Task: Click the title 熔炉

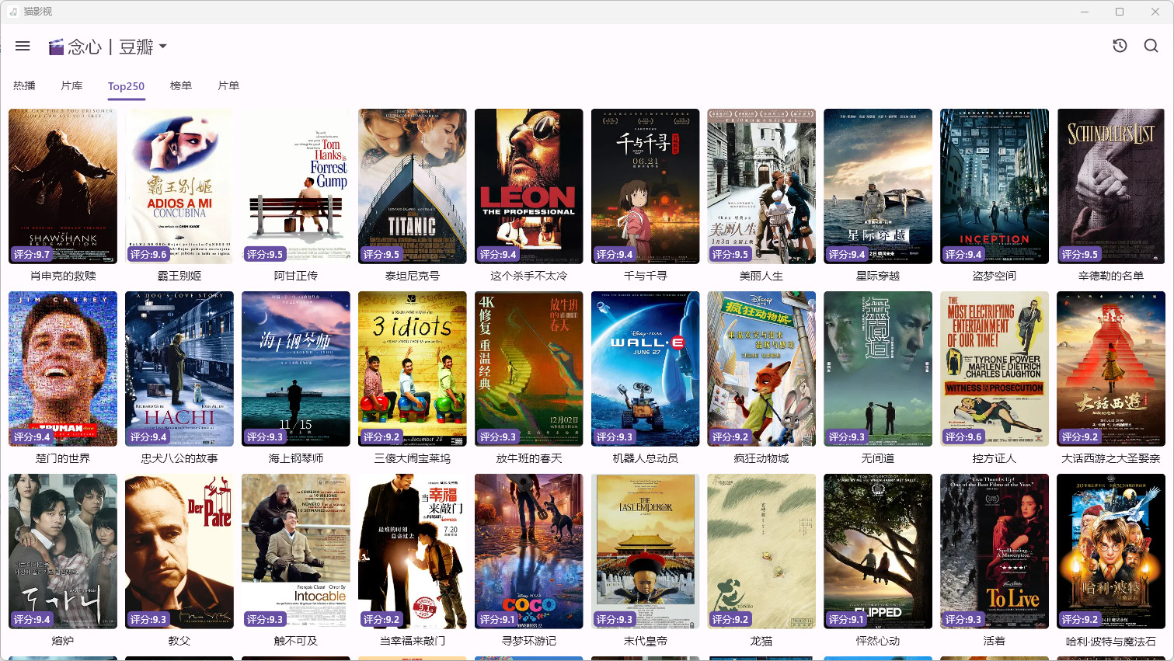Action: pyautogui.click(x=63, y=641)
